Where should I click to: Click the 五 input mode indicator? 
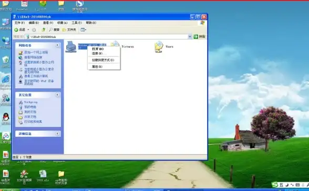point(281,185)
